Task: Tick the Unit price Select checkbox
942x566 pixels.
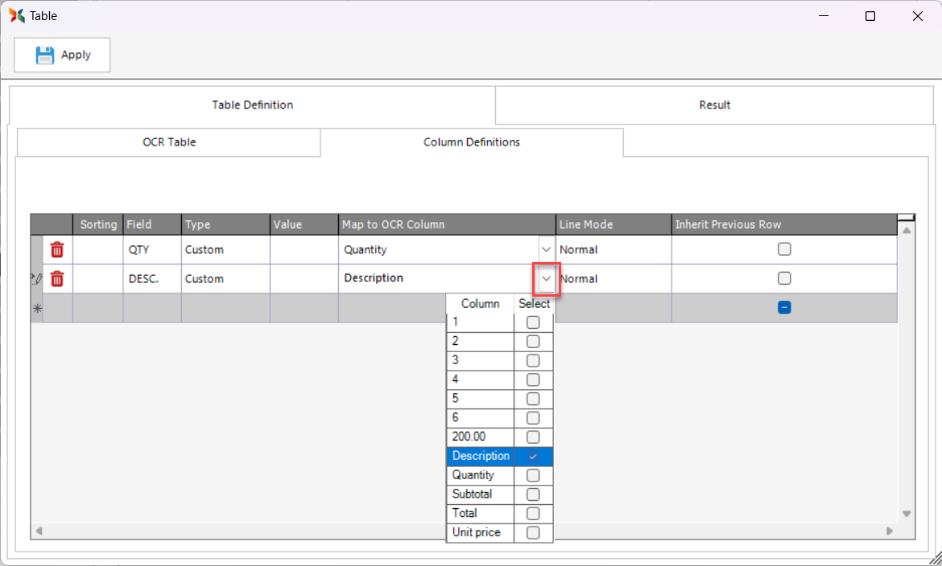Action: tap(533, 533)
